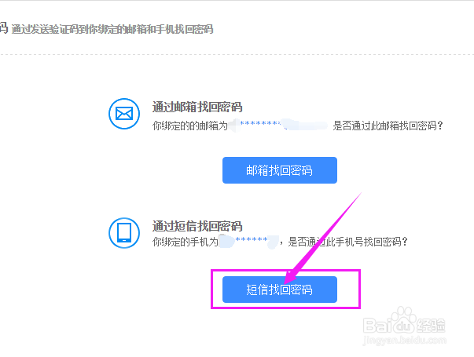This screenshot has height=357, width=474.
Task: Click the magenta highlight box border
Action: point(285,270)
